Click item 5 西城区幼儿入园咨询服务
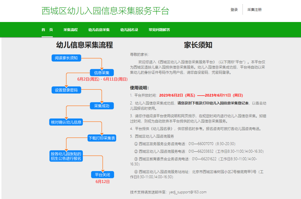 coord(154,136)
